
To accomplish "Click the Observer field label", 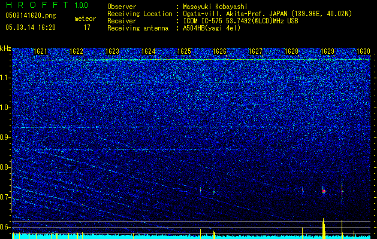I will (122, 7).
